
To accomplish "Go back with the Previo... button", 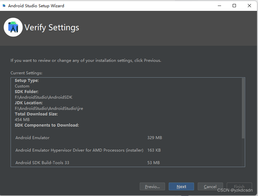I will click(152, 186).
